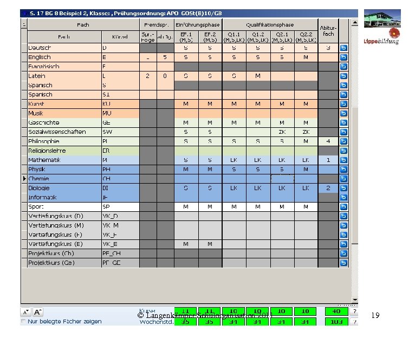Click the 'Kürzel' column header
The height and width of the screenshot is (338, 415).
click(120, 37)
